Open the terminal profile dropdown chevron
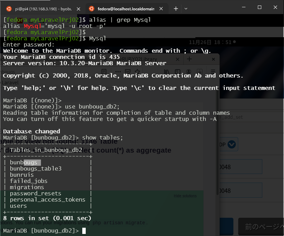This screenshot has width=284, height=236. tap(186, 9)
